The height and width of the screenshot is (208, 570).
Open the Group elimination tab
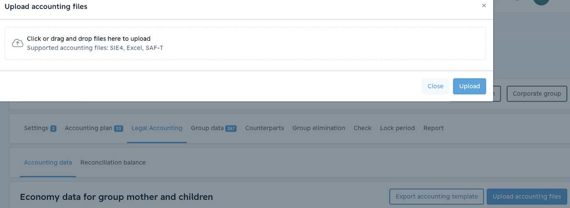(x=319, y=128)
